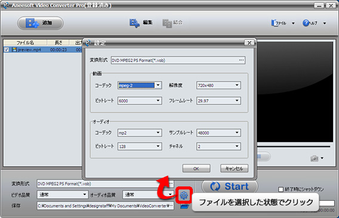Click キャンセル in the settings dialog
Viewport: 339px width, 218px height.
pyautogui.click(x=234, y=169)
